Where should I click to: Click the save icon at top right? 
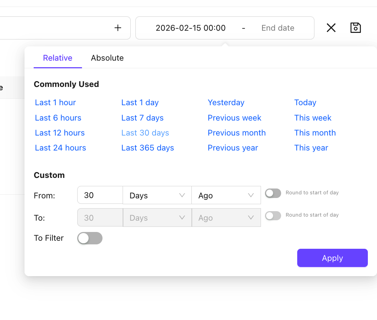click(x=355, y=28)
